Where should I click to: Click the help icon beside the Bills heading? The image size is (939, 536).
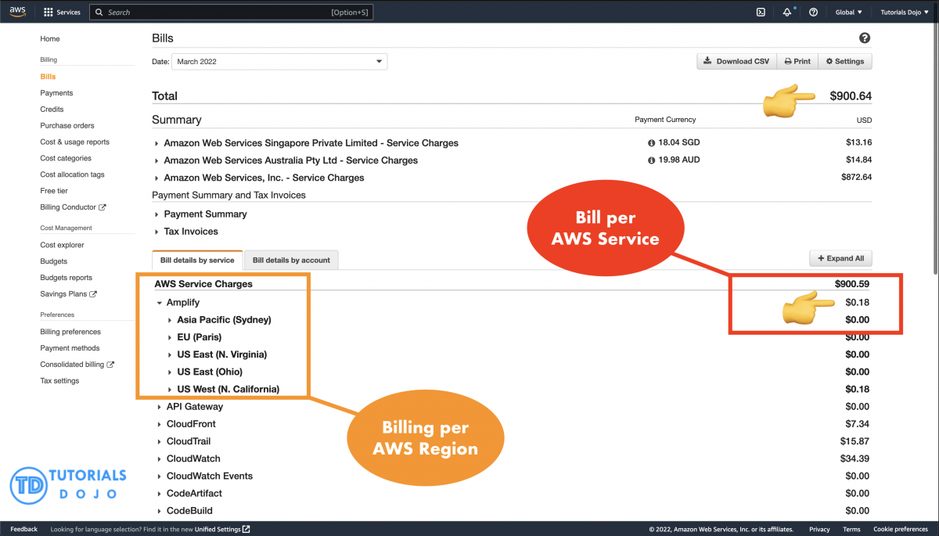865,38
